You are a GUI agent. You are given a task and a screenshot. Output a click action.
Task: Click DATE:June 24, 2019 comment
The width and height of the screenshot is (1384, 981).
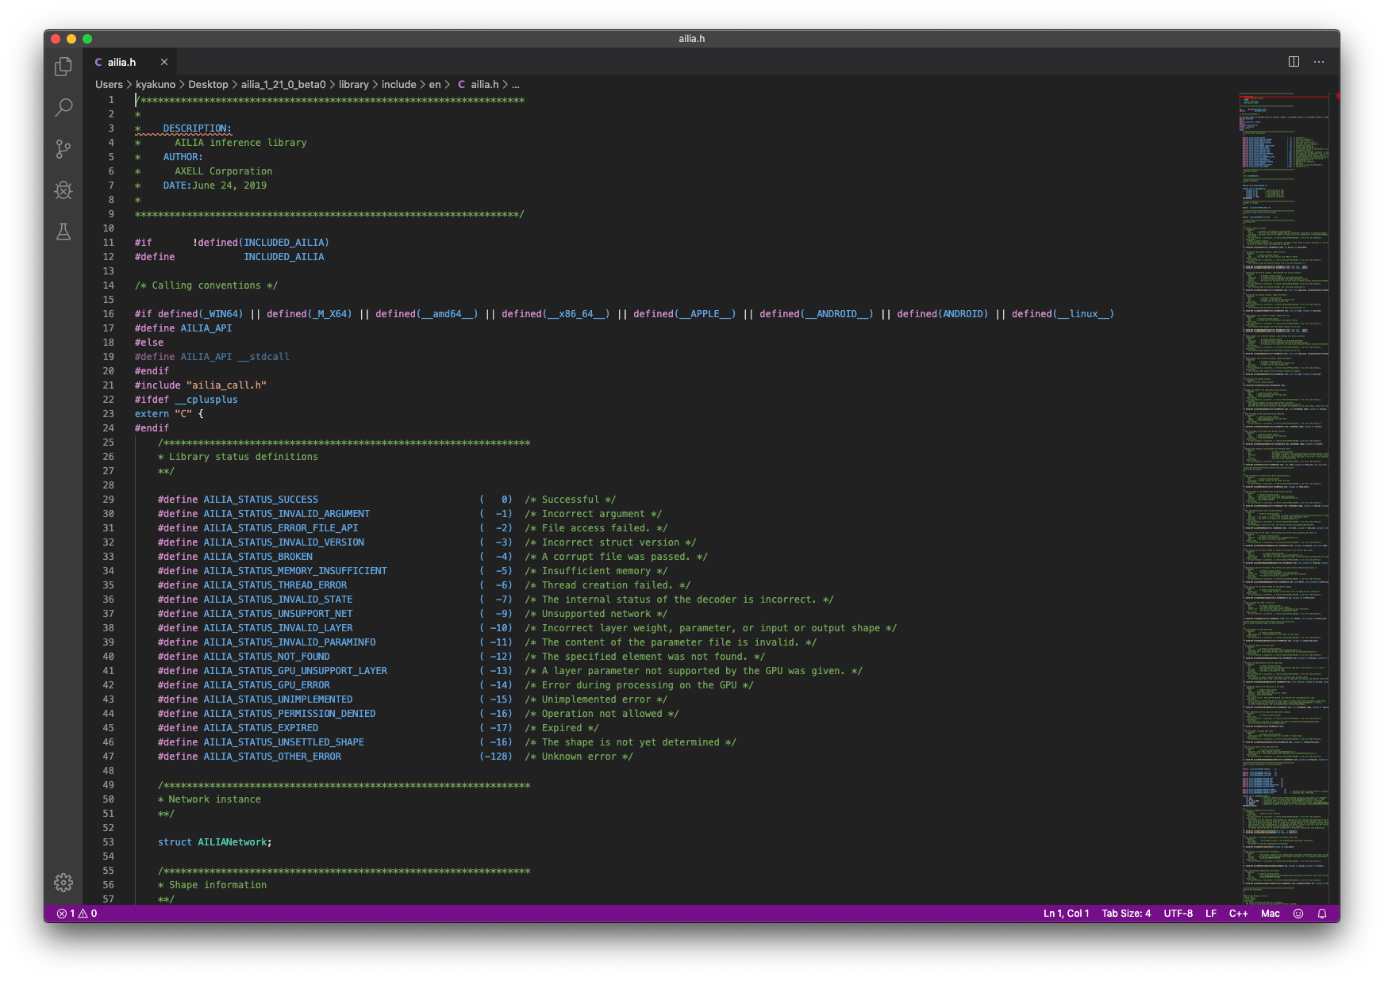[x=215, y=186]
